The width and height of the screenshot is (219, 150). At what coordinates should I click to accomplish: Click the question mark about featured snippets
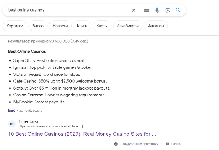[116, 144]
